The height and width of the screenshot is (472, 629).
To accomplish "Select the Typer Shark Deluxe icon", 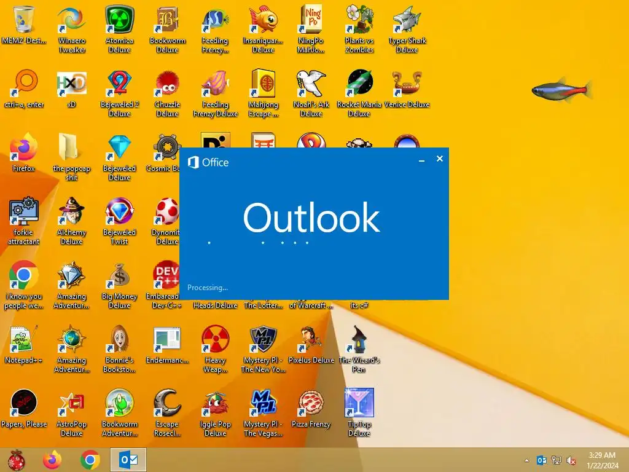I will click(x=407, y=19).
